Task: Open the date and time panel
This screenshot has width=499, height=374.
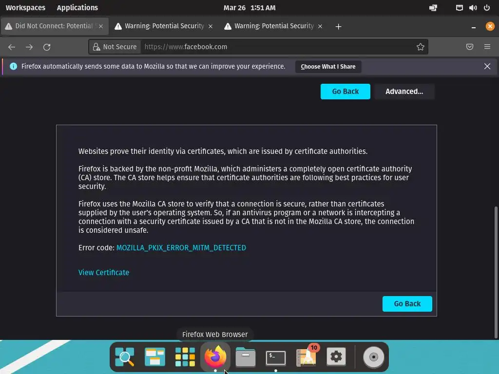Action: [x=249, y=8]
